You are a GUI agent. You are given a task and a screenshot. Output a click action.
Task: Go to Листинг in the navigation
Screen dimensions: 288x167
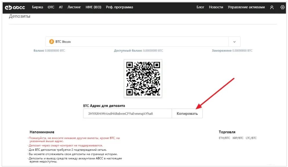(74, 7)
